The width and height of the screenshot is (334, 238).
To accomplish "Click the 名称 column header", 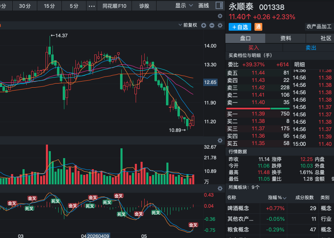I will click(x=232, y=197).
